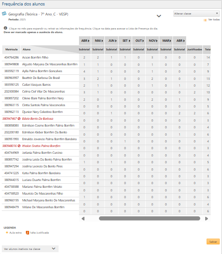Expand Ver alunos inativos na classe
Image resolution: width=222 pixels, height=254 pixels.
(x=30, y=249)
